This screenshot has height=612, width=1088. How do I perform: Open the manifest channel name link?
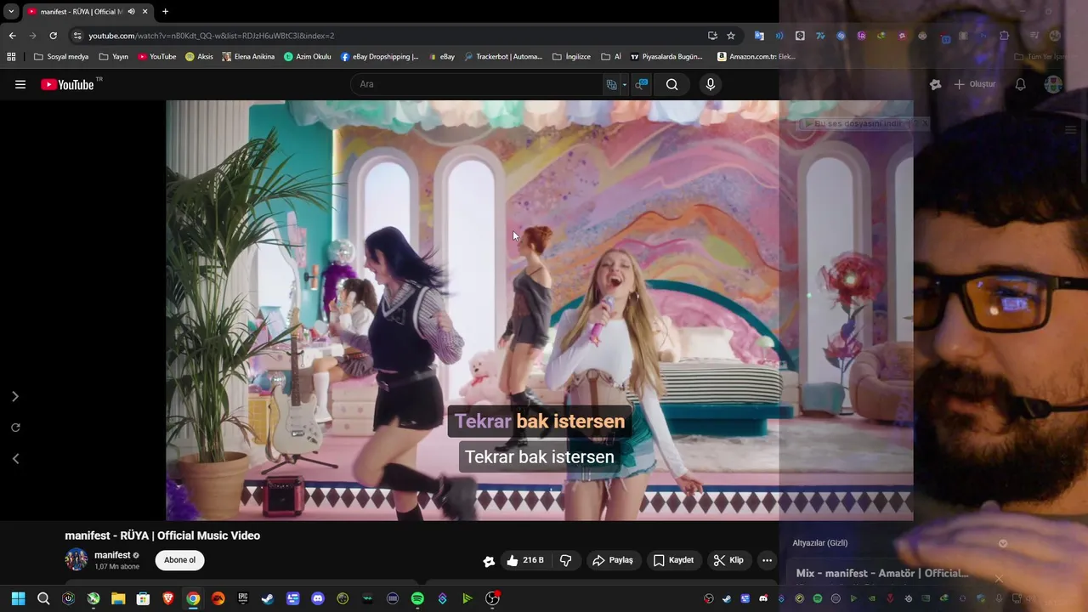point(112,555)
